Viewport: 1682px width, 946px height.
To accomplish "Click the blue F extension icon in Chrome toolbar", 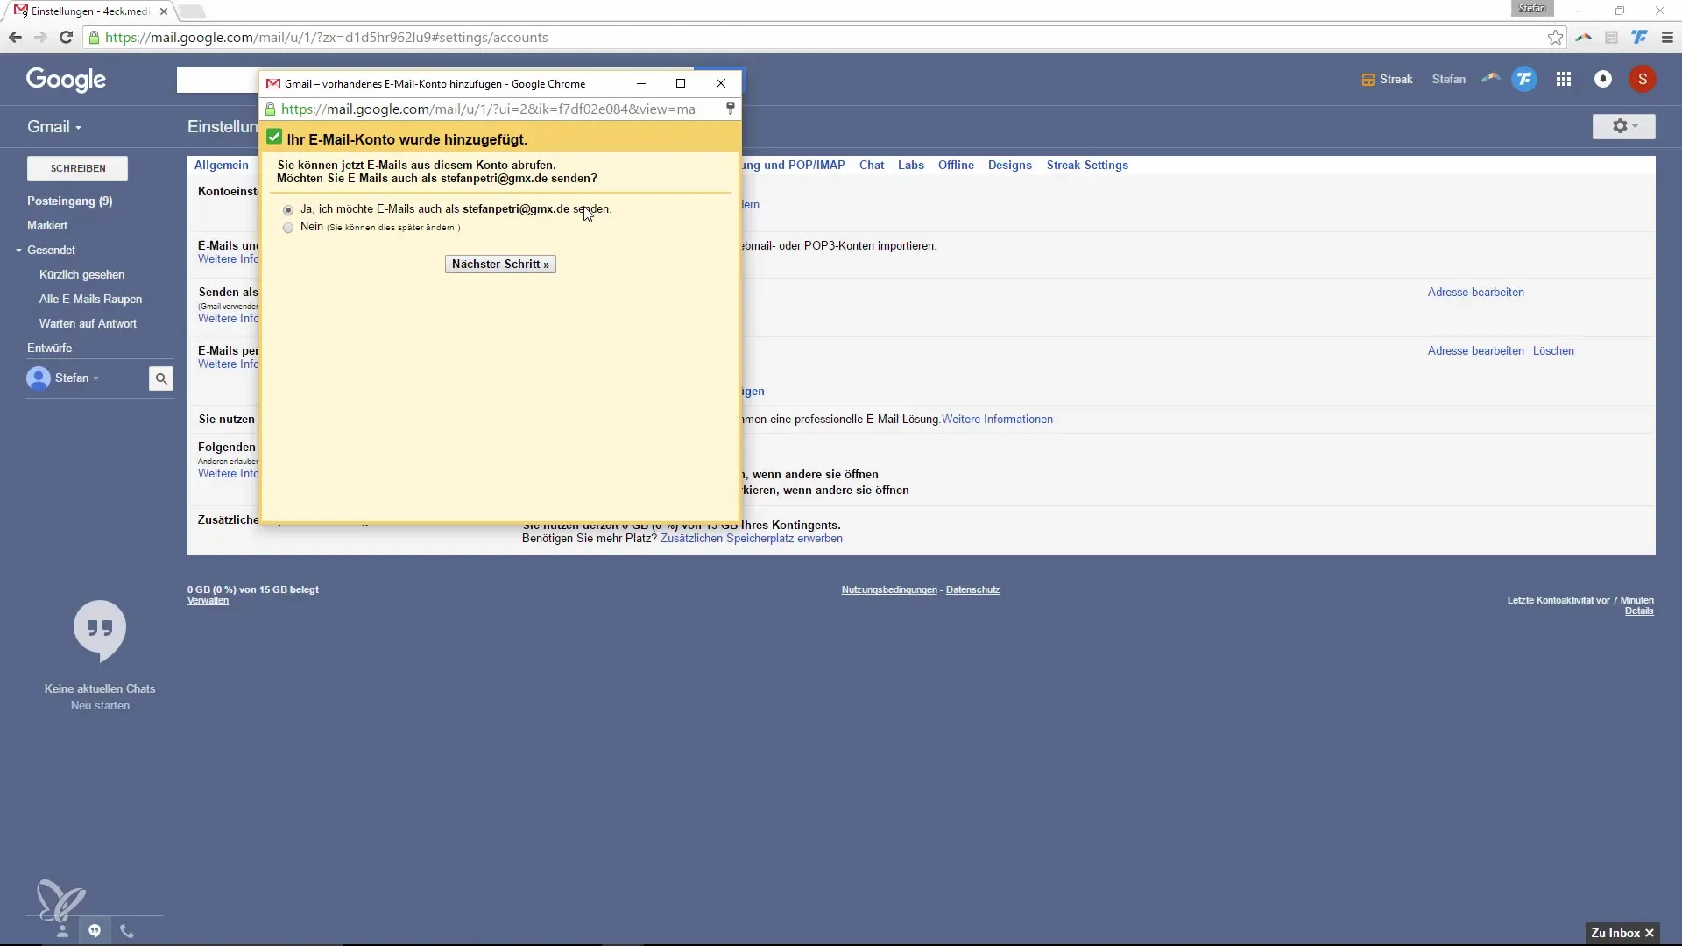I will (1639, 37).
